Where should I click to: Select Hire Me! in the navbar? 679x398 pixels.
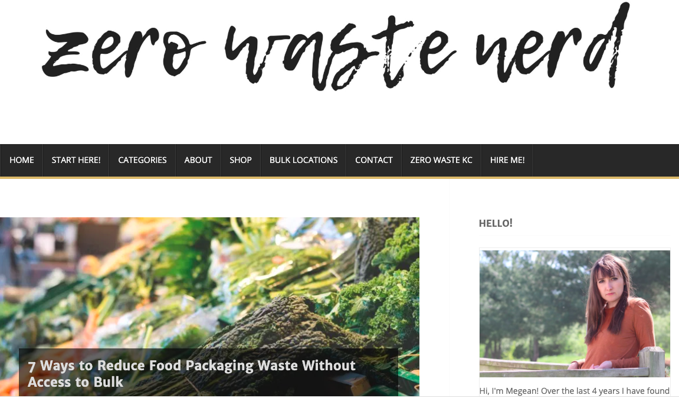coord(507,160)
